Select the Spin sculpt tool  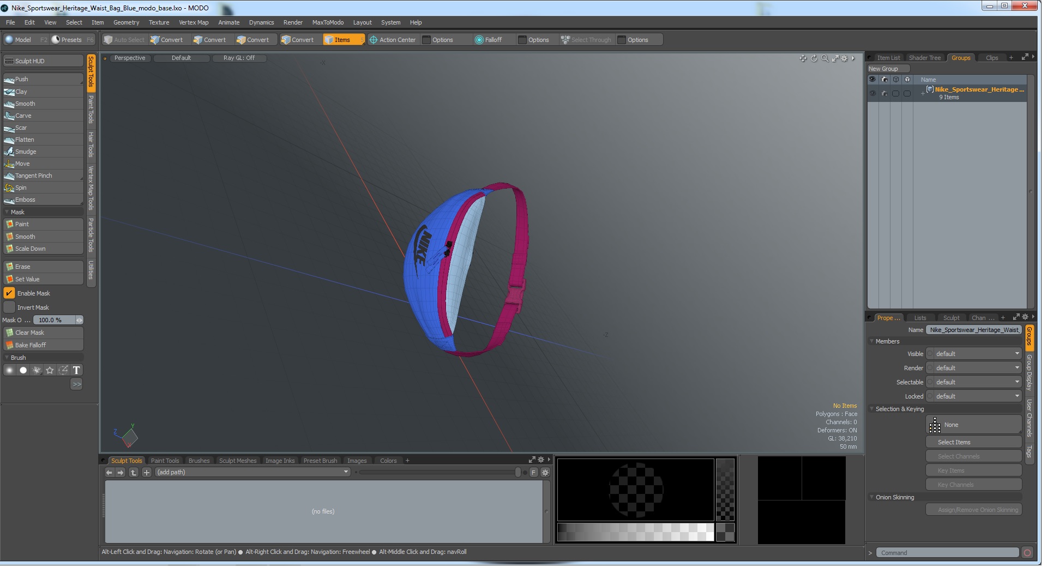pyautogui.click(x=43, y=188)
